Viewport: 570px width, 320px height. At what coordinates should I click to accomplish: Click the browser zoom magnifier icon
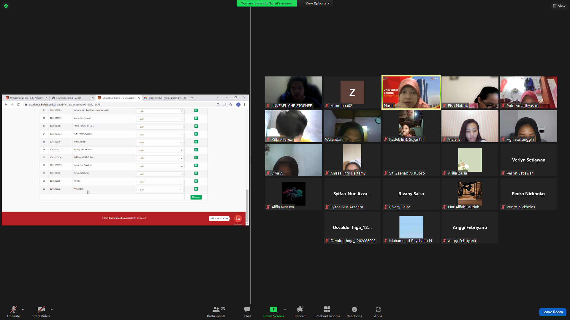point(218,105)
